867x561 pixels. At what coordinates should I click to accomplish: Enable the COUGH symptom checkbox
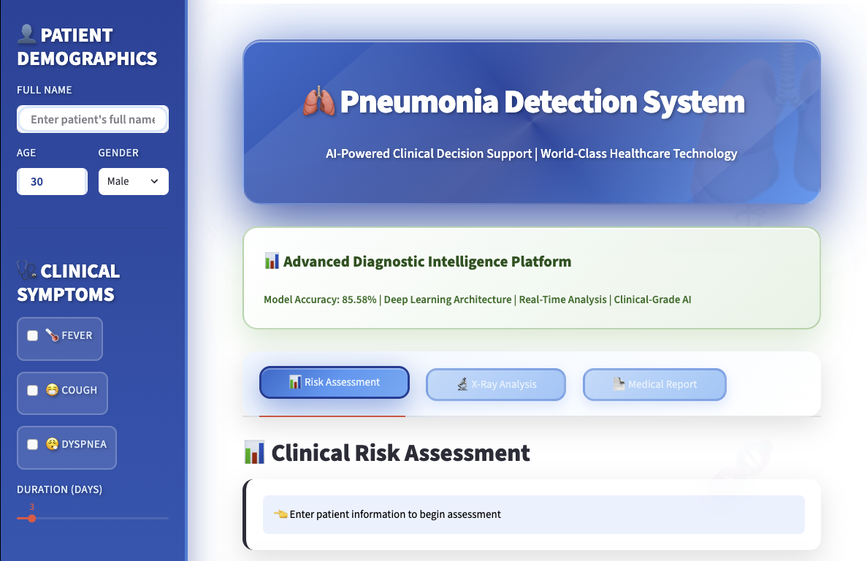pos(32,392)
